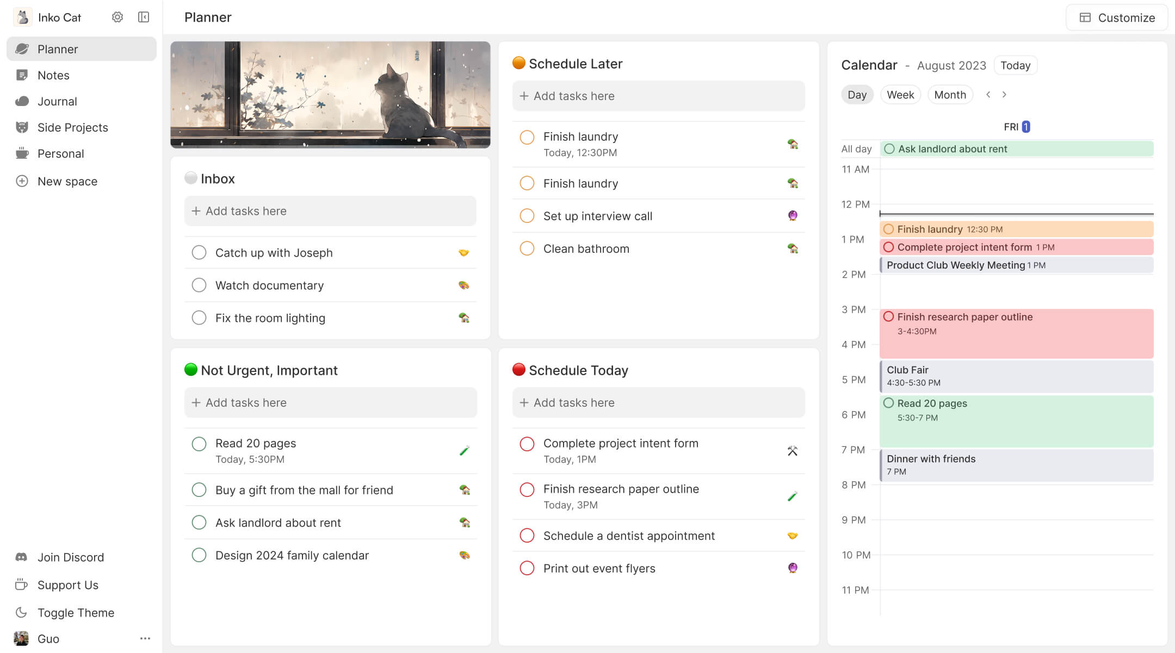Click the New space sidebar icon
The height and width of the screenshot is (653, 1175).
[x=22, y=180]
